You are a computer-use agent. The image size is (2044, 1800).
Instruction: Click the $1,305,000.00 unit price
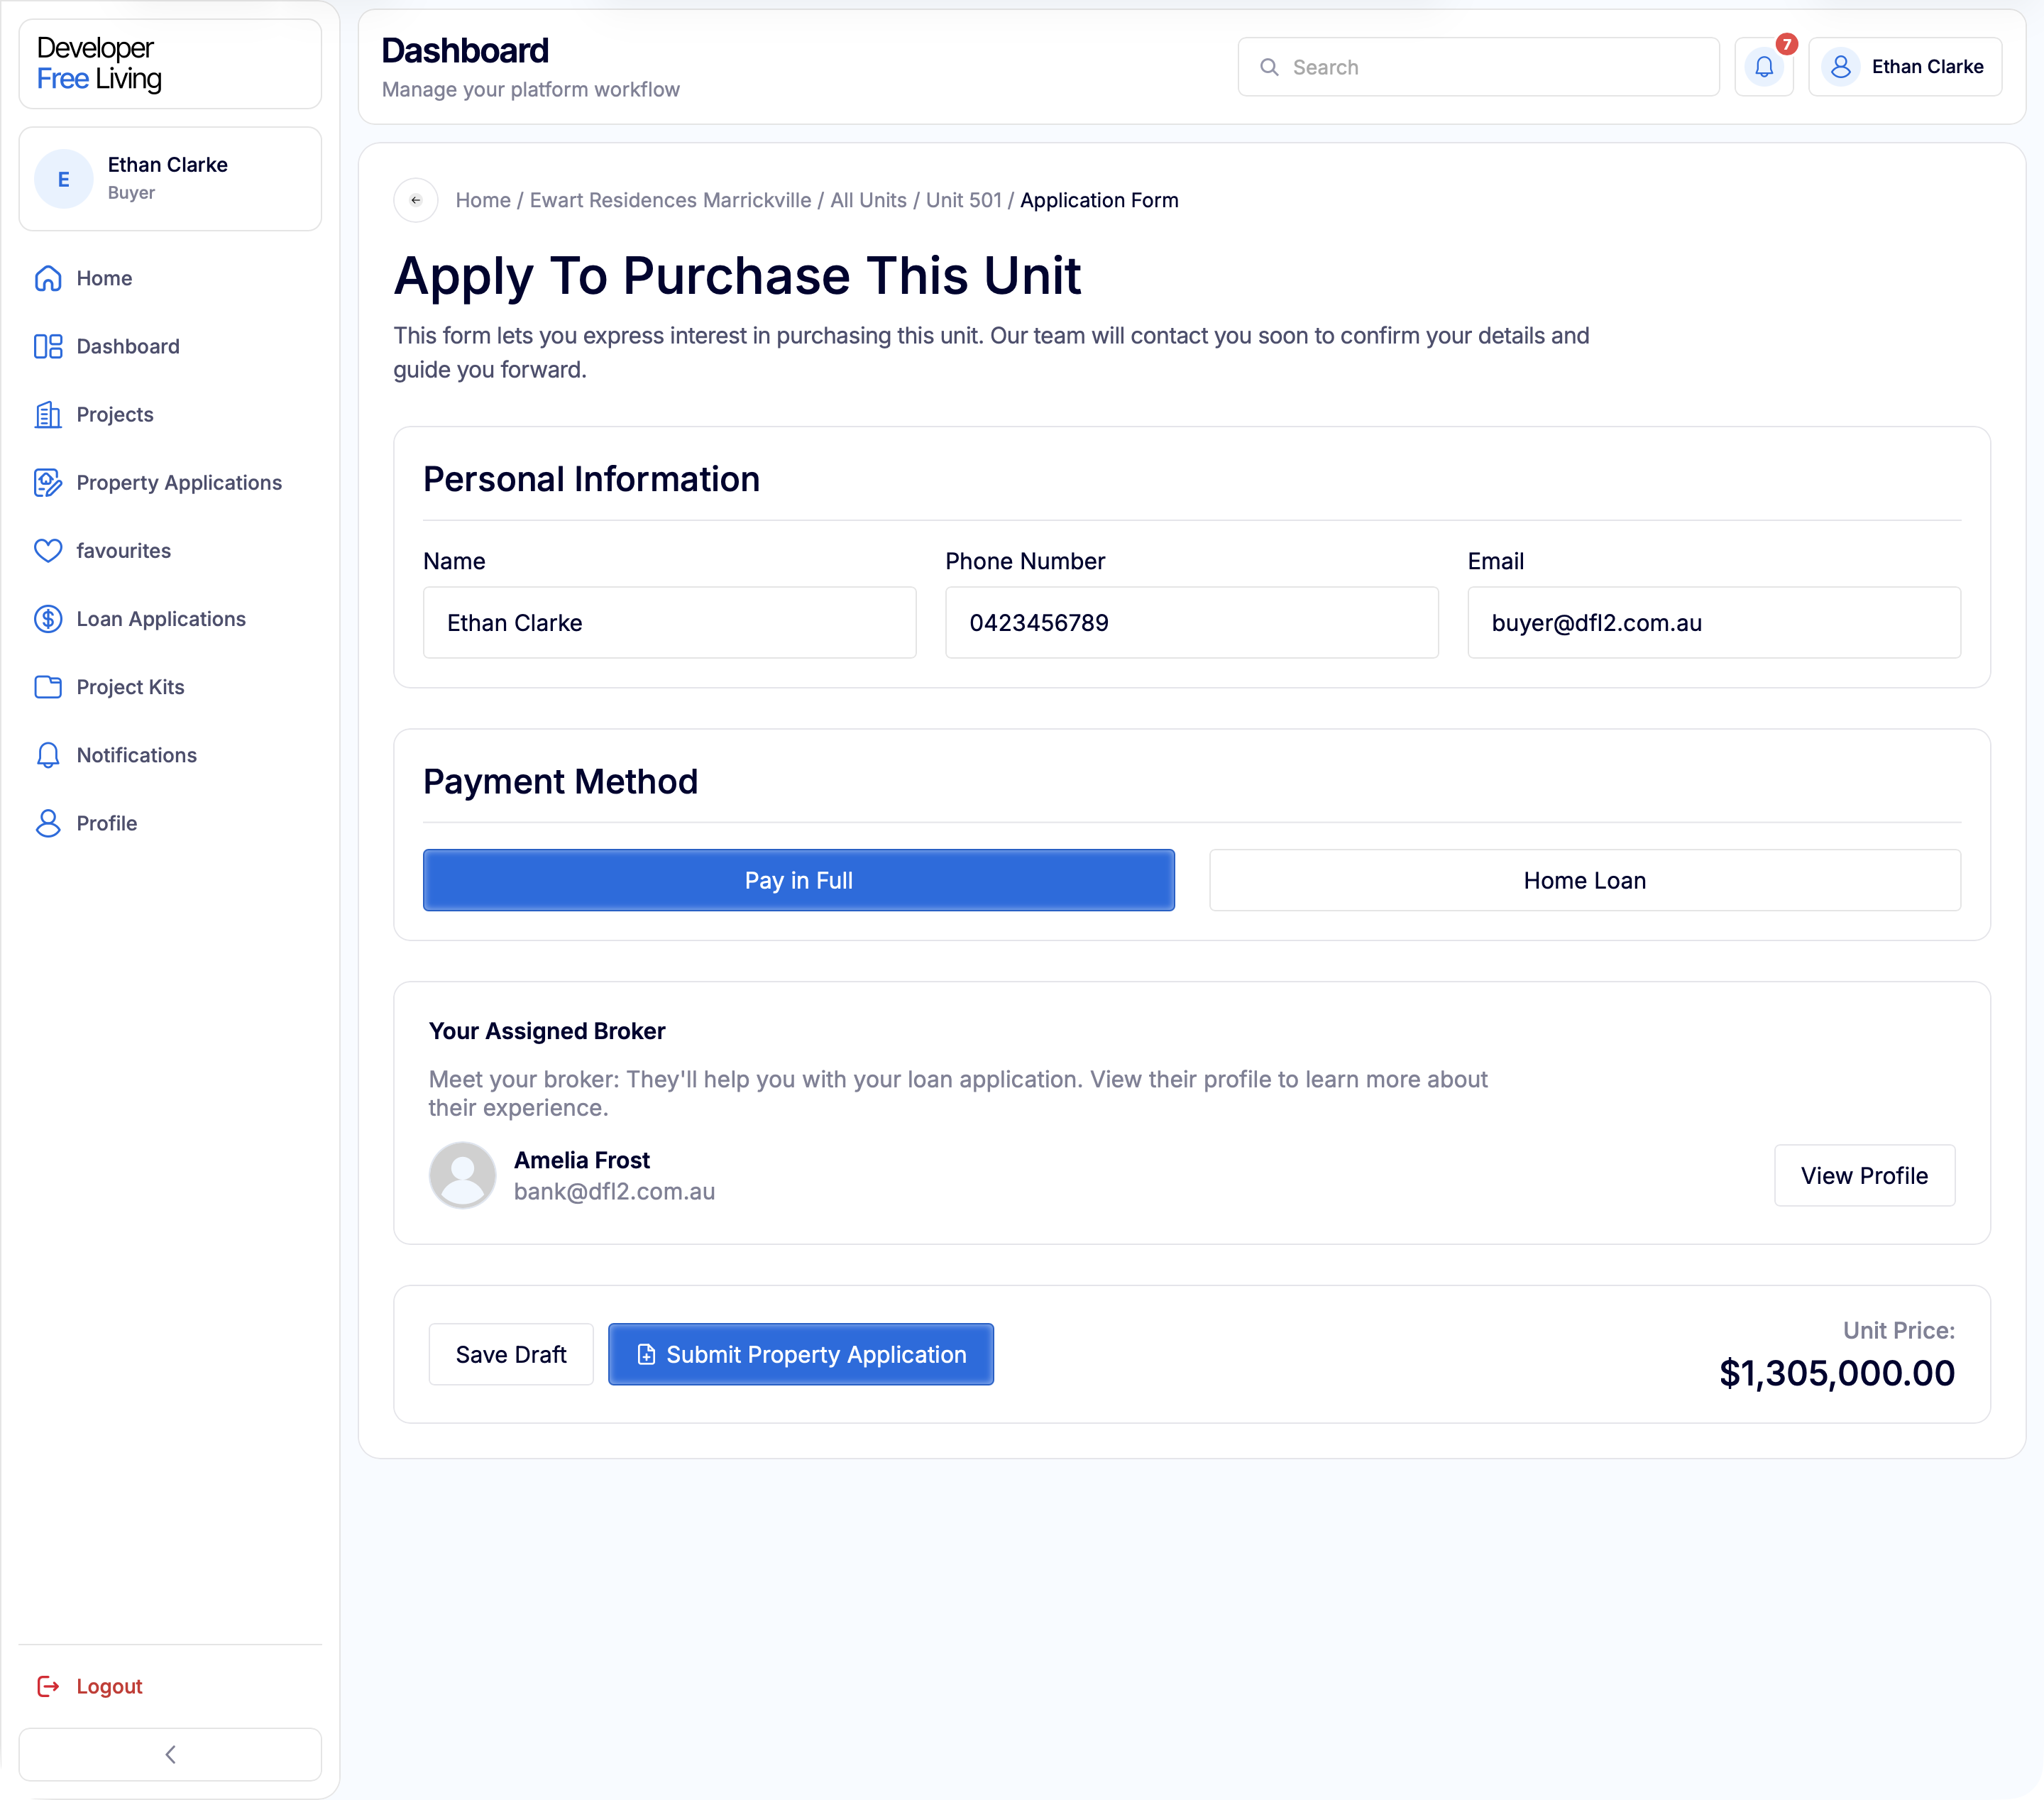[x=1836, y=1373]
